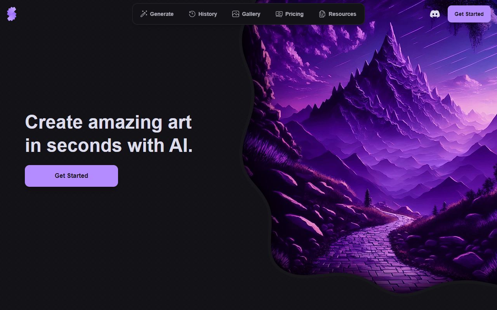Click the pine tree beside the path

click(368, 197)
